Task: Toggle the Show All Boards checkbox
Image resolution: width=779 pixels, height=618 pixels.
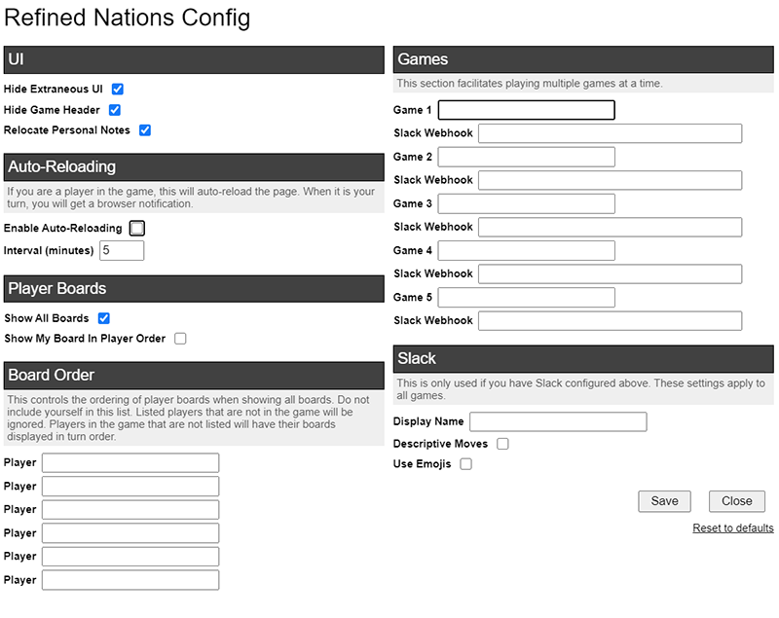Action: pyautogui.click(x=104, y=318)
